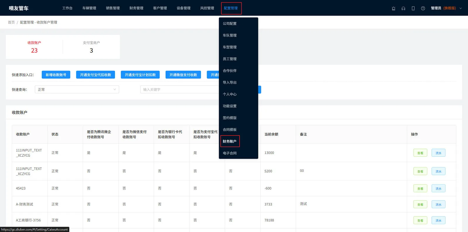Image resolution: width=468 pixels, height=232 pixels.
Task: Select 签约模版 in the dropdown menu
Action: (x=238, y=118)
